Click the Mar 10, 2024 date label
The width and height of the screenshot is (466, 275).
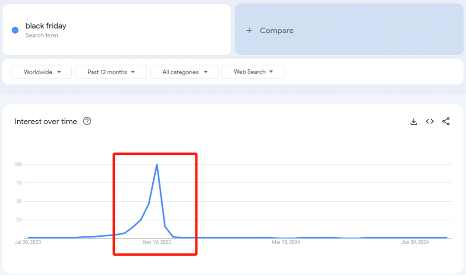[286, 242]
